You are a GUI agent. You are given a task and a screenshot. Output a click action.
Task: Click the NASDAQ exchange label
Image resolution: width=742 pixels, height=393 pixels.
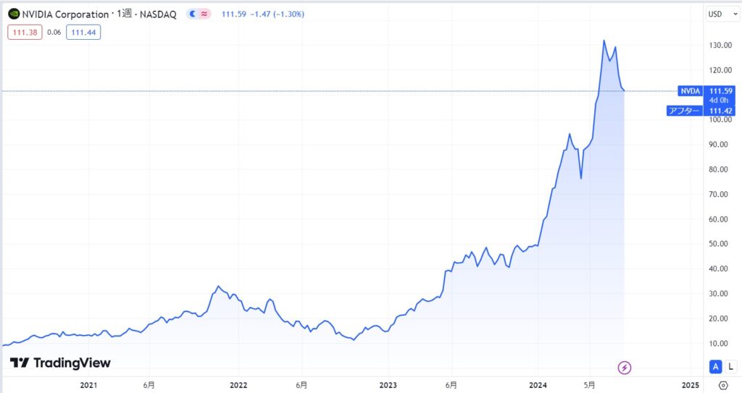[158, 14]
